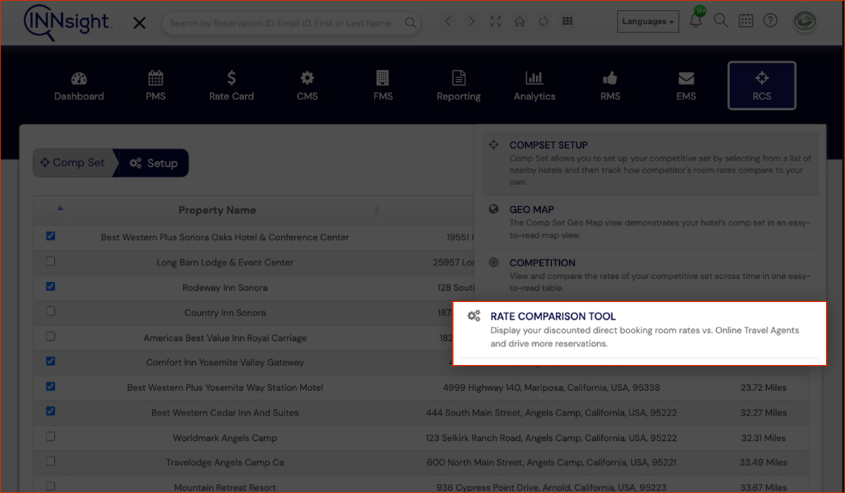Choose Competition from the RCS menu
Image resolution: width=845 pixels, height=493 pixels.
click(650, 275)
